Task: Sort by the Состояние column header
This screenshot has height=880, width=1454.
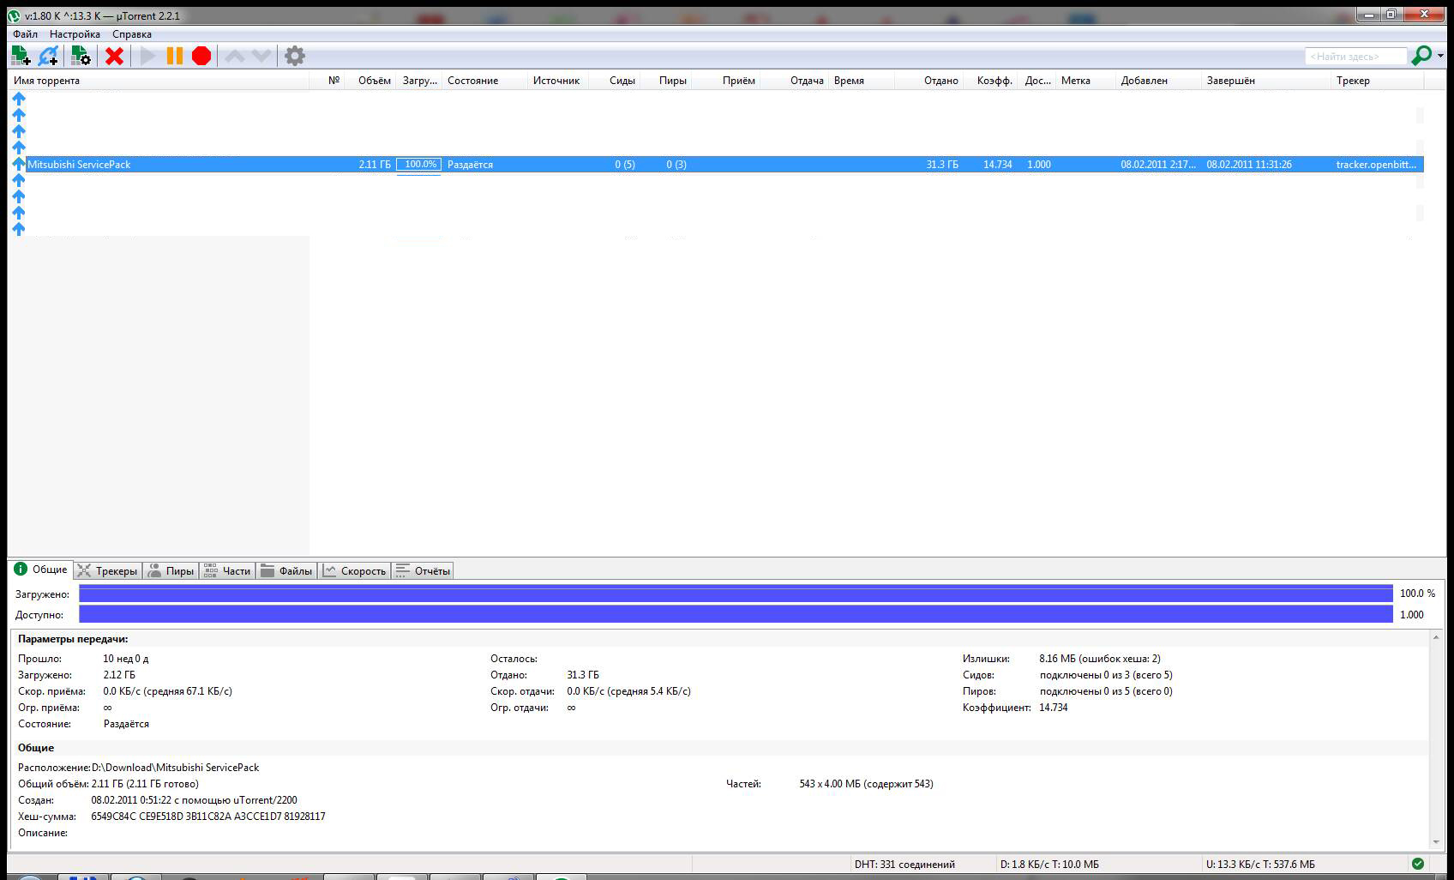Action: 472,81
